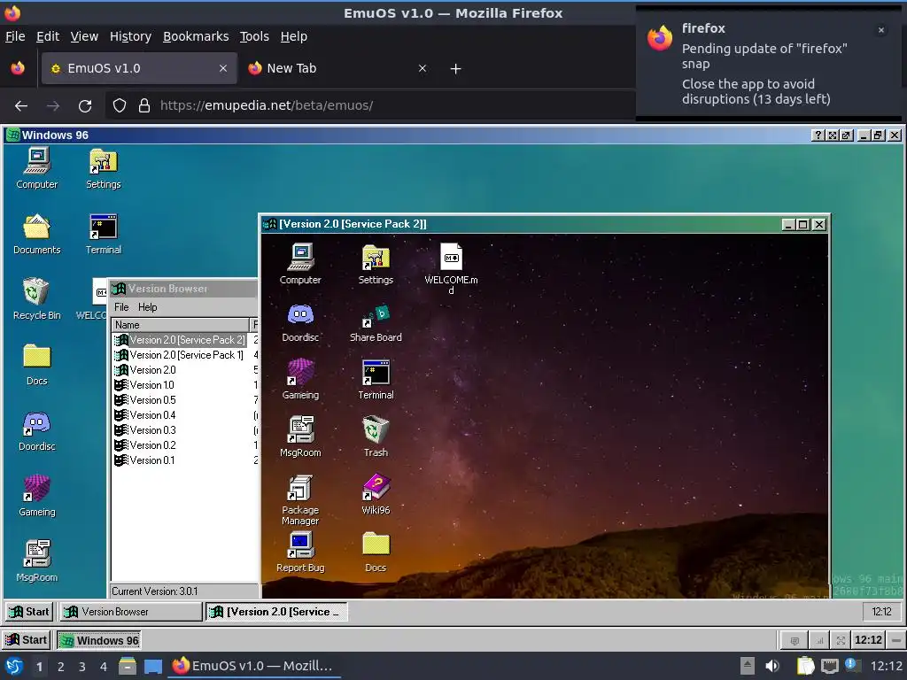This screenshot has height=680, width=907.
Task: Open the Settings icon on outer Windows 96 desktop
Action: 104,167
